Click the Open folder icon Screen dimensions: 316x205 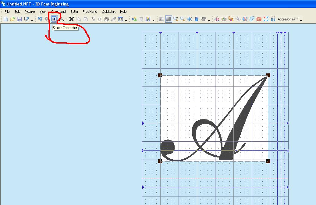point(12,19)
